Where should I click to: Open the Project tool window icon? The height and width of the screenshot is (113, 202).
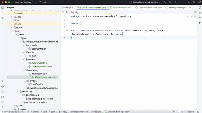[3, 8]
